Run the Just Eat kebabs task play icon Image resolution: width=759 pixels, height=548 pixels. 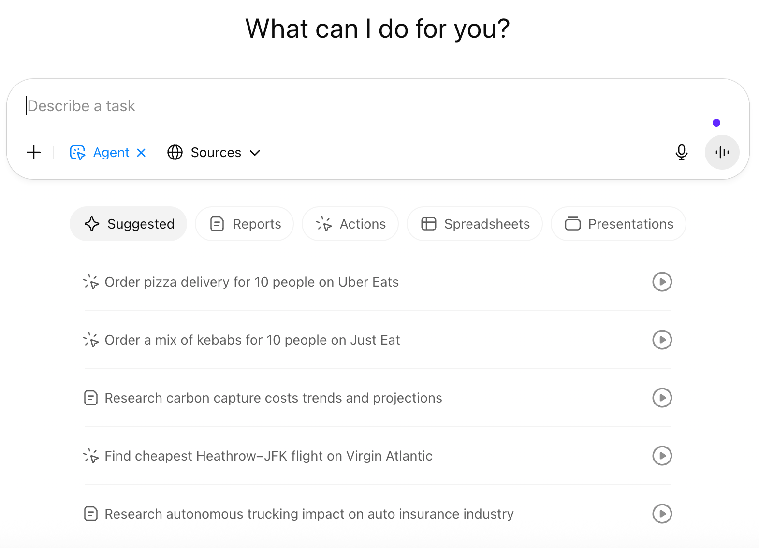tap(662, 340)
